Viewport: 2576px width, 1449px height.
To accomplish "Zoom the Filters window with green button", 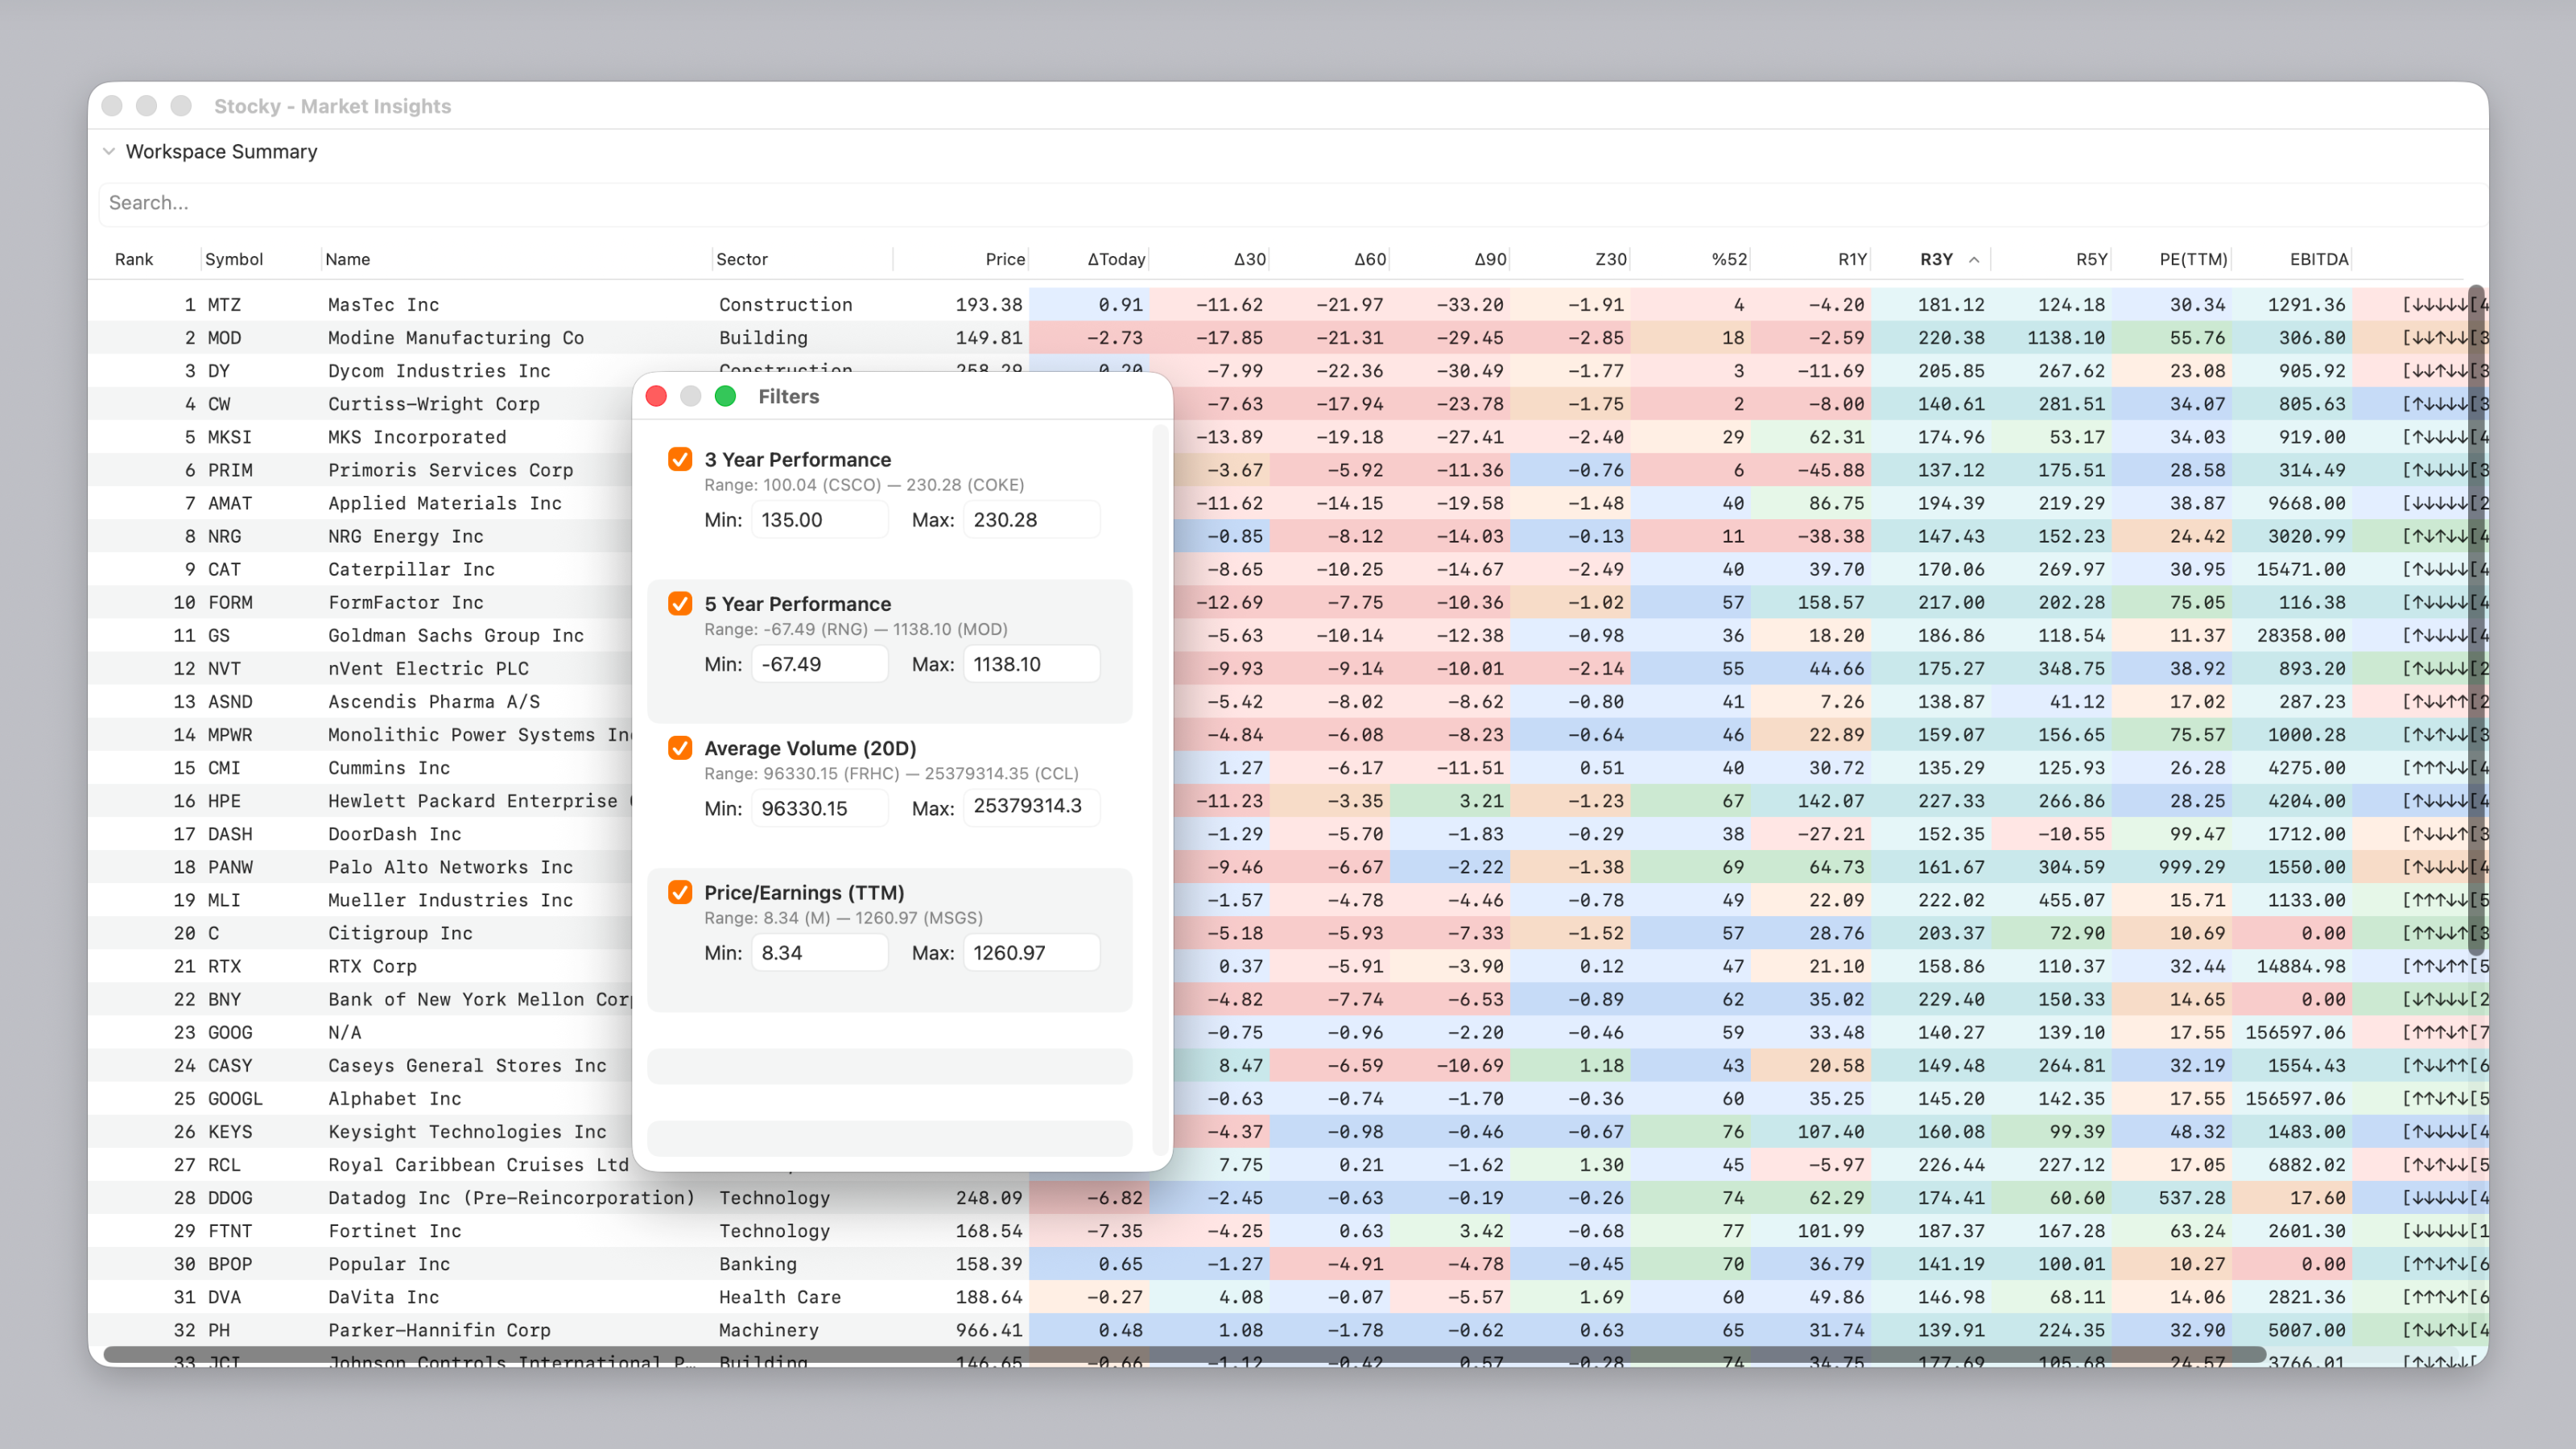I will tap(725, 397).
